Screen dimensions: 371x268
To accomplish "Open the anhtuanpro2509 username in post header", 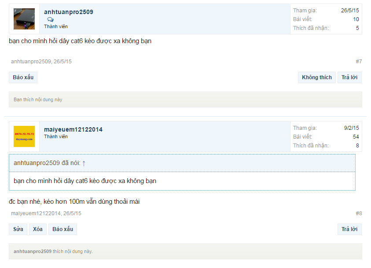I will [69, 12].
